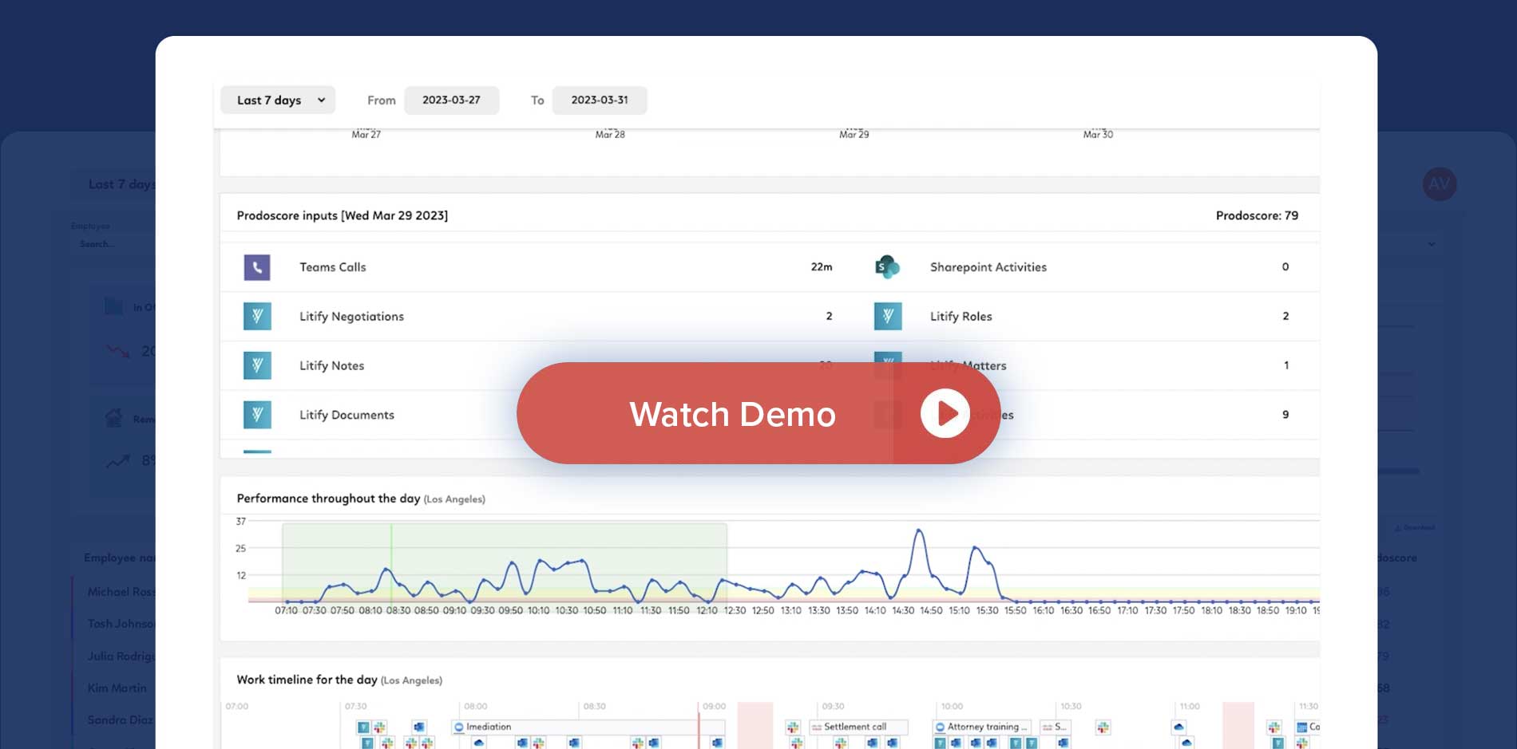The image size is (1517, 749).
Task: Click the Litify Negotiations icon
Action: click(x=257, y=317)
